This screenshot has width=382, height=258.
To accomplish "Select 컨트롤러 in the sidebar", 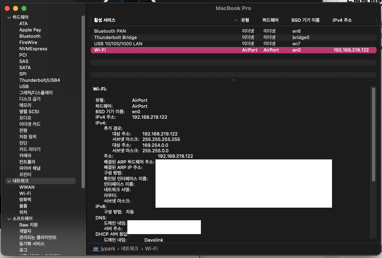I will coord(27,162).
